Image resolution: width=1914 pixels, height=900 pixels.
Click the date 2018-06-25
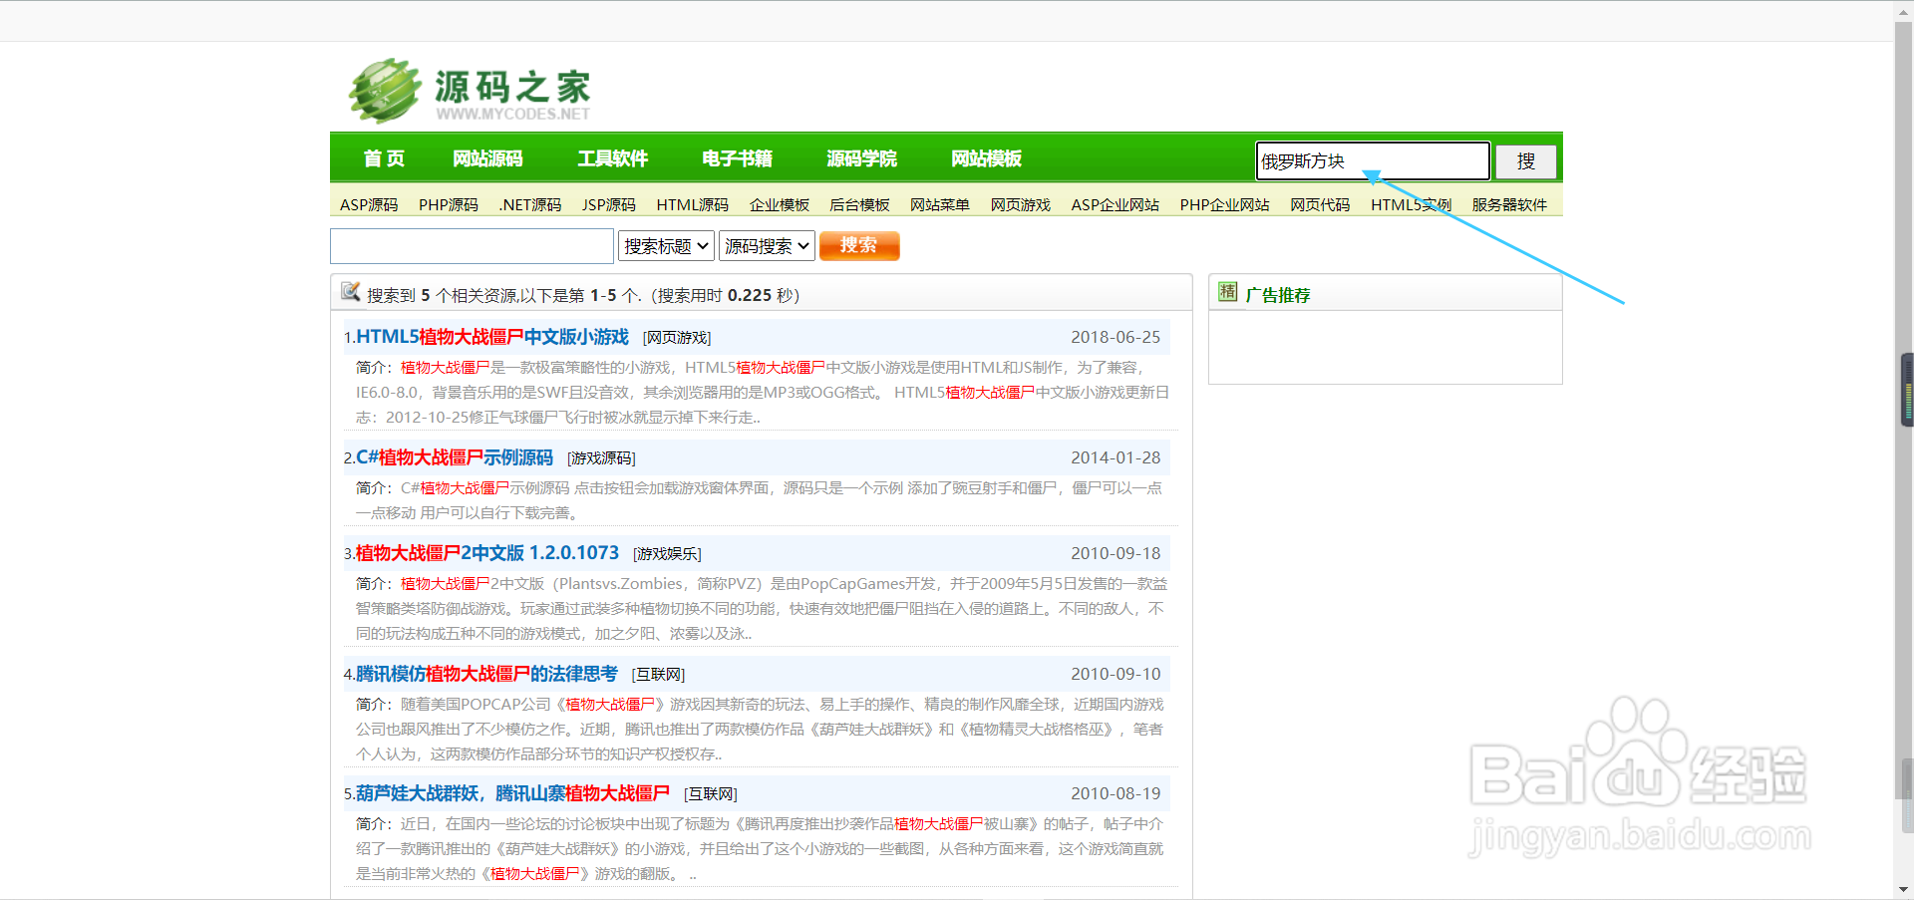coord(1116,337)
